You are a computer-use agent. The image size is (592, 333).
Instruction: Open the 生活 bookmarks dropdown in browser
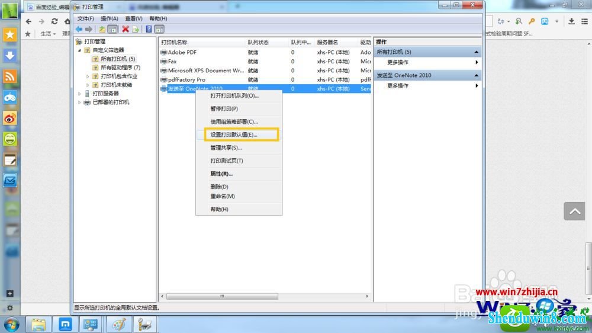(48, 34)
